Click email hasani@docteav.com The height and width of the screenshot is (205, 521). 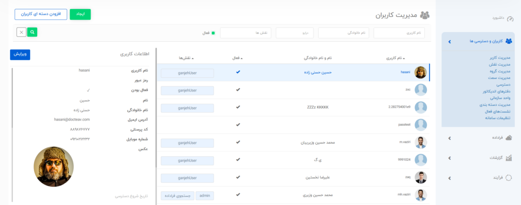coord(72,119)
